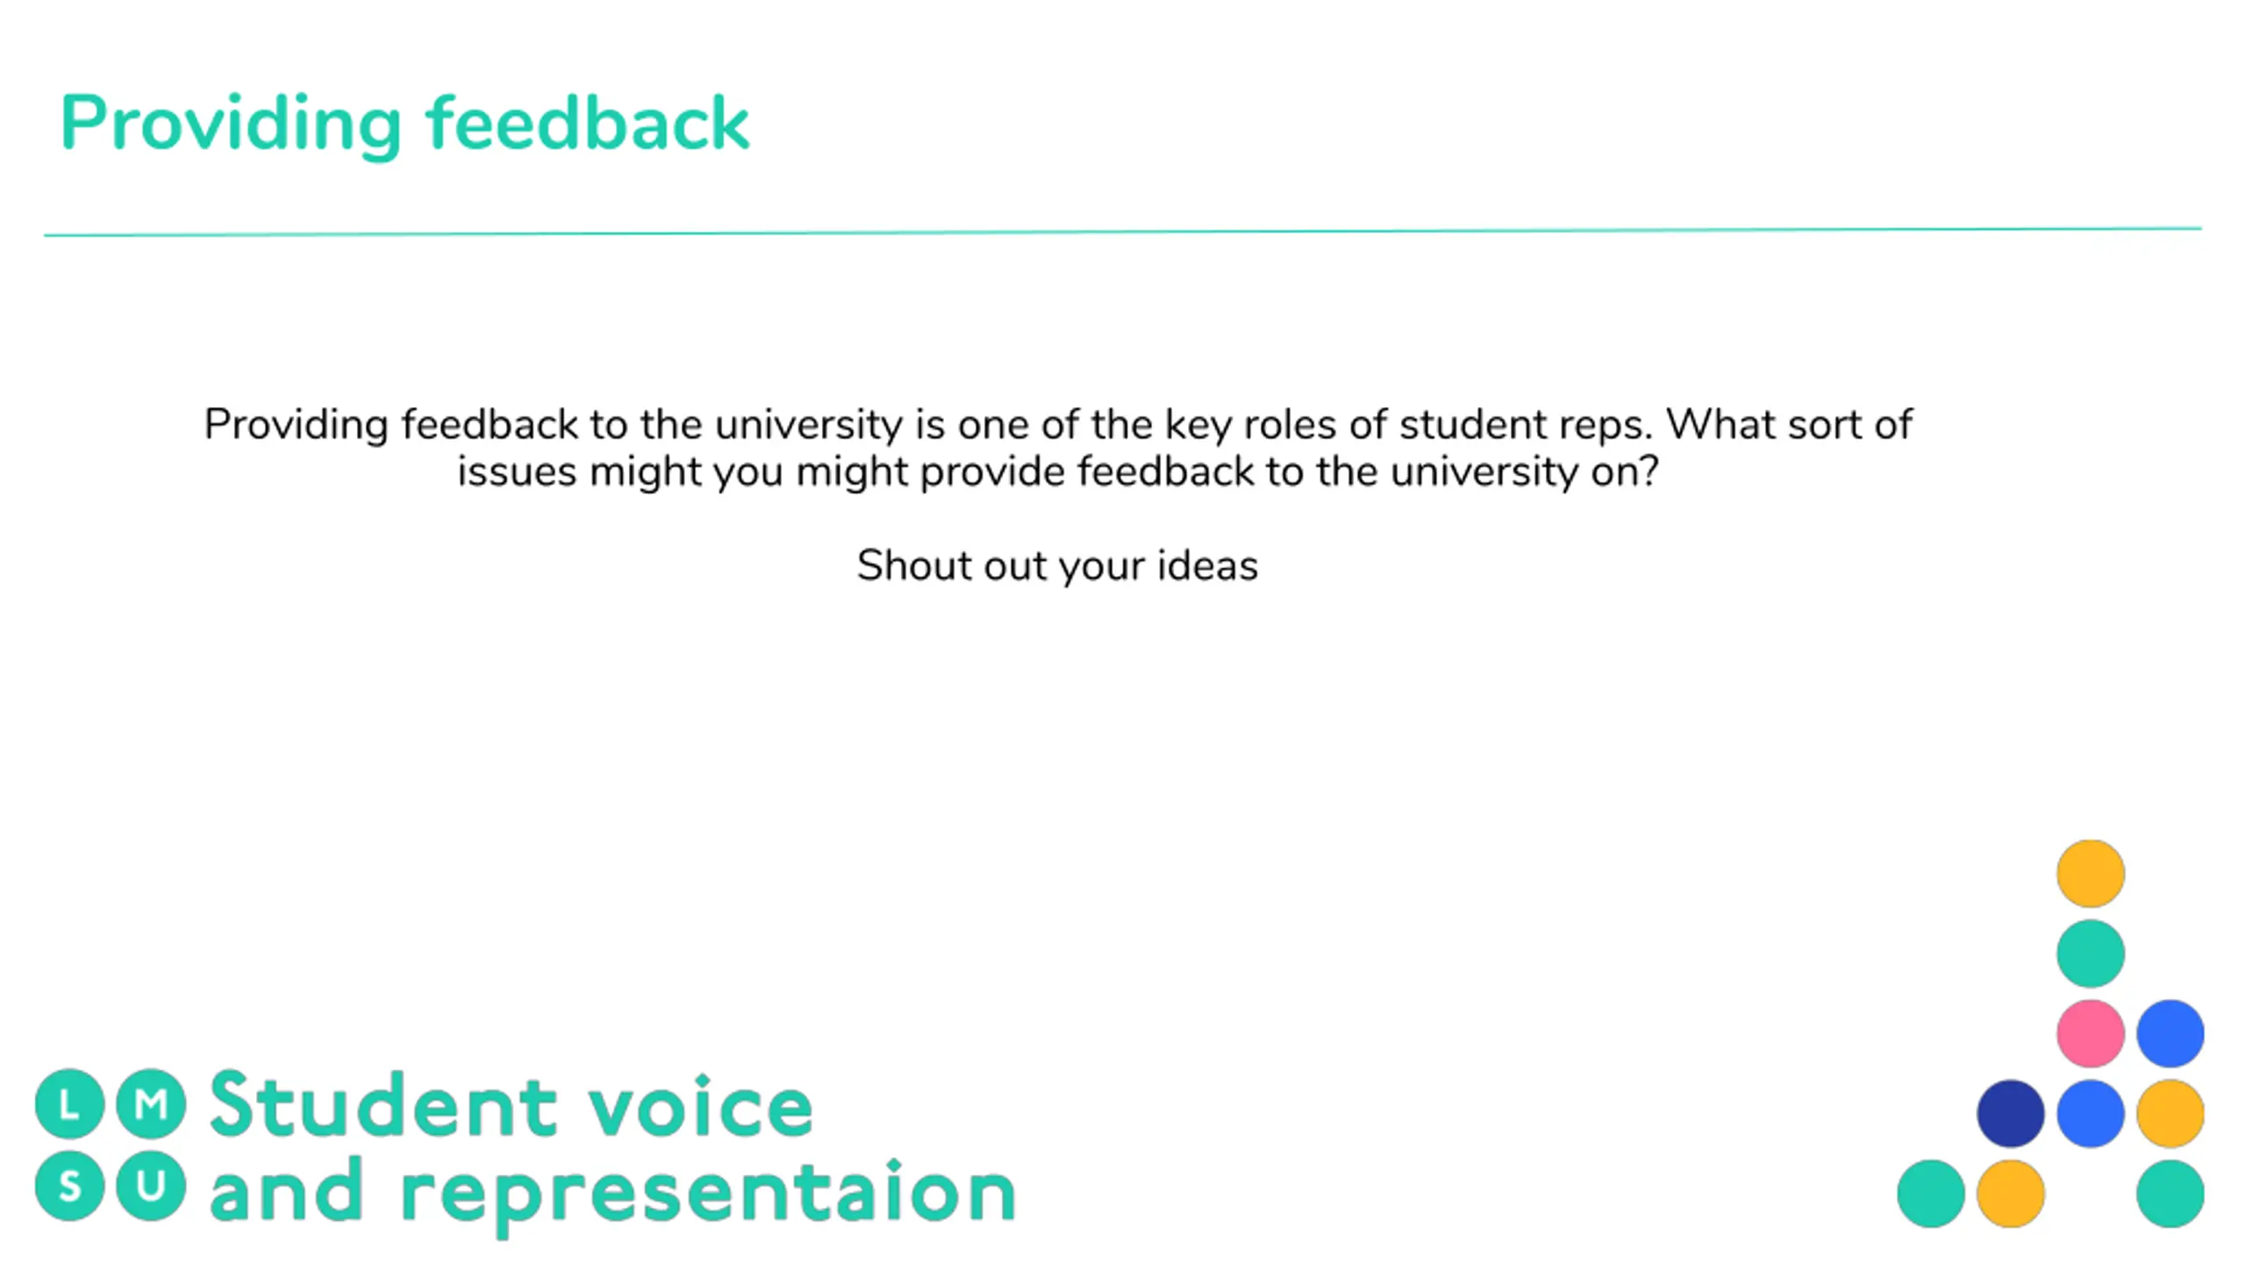Screen dimensions: 2246x1263
Task: Click the teal dot under the topmost orange dot
Action: pyautogui.click(x=2090, y=953)
